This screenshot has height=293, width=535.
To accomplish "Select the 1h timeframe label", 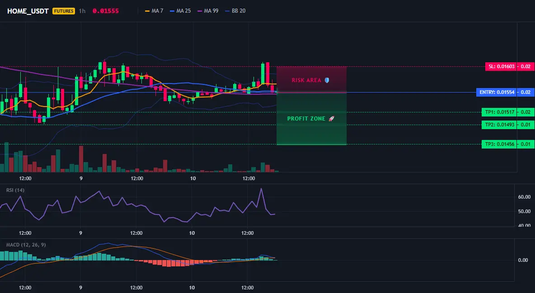I will click(82, 11).
